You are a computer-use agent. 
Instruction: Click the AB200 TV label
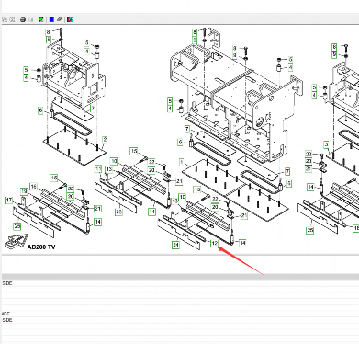click(41, 247)
